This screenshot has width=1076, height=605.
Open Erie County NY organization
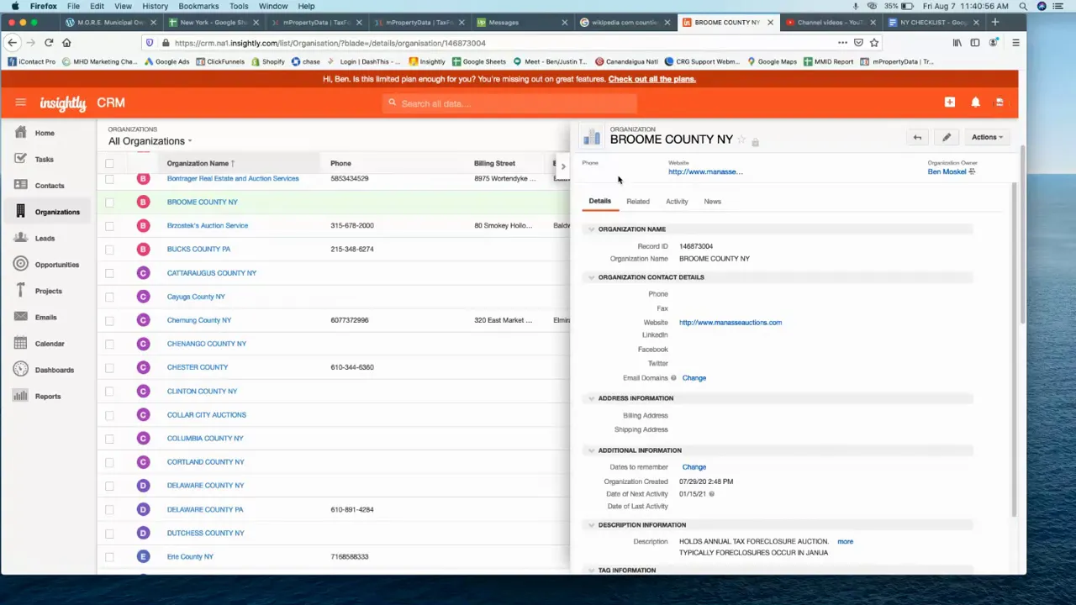click(190, 556)
